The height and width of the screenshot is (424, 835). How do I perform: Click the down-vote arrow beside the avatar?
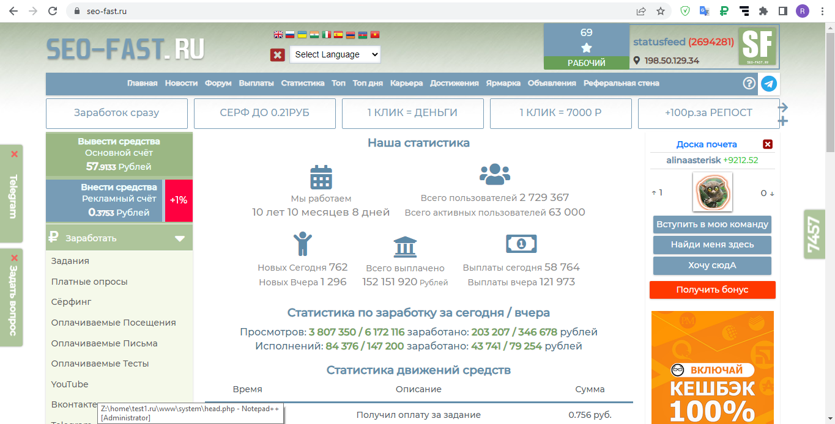coord(771,194)
